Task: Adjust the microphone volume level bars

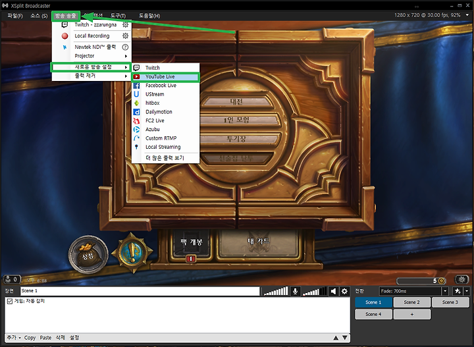Action: pos(276,292)
